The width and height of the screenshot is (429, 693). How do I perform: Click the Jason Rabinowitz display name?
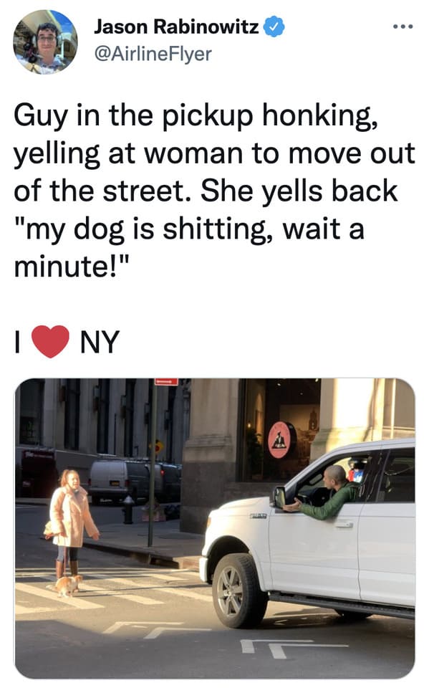tap(176, 27)
